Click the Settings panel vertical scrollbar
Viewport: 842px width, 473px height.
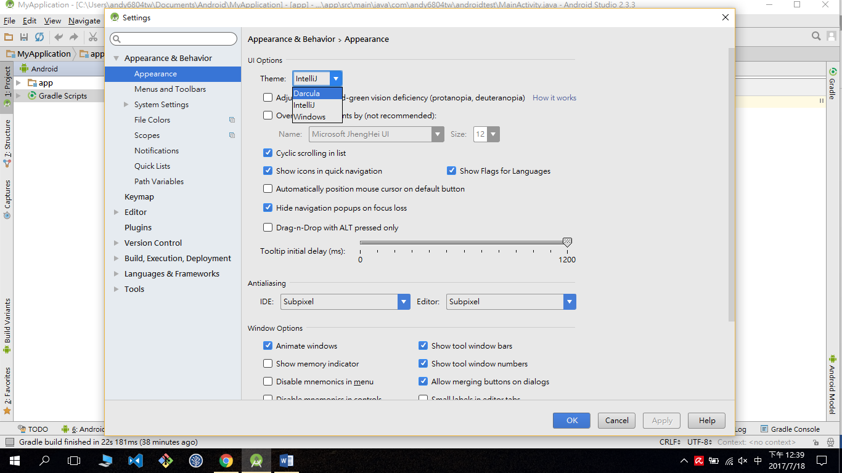click(x=731, y=185)
